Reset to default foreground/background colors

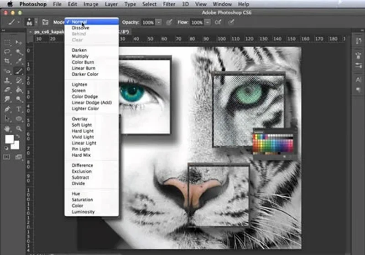(6, 148)
